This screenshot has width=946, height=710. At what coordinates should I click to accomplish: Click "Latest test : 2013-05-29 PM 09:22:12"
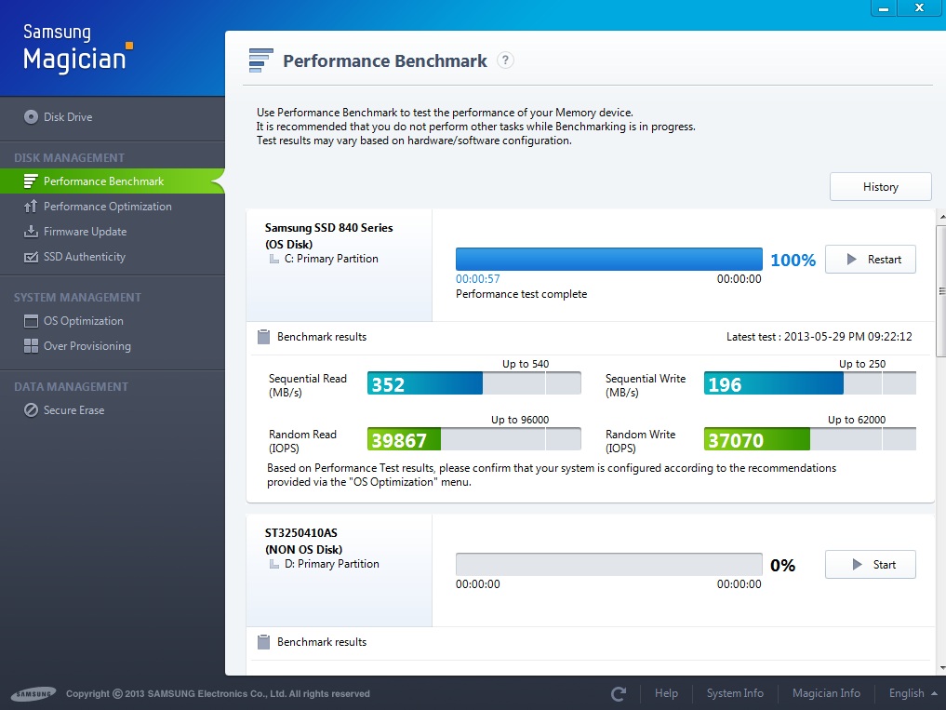[819, 336]
